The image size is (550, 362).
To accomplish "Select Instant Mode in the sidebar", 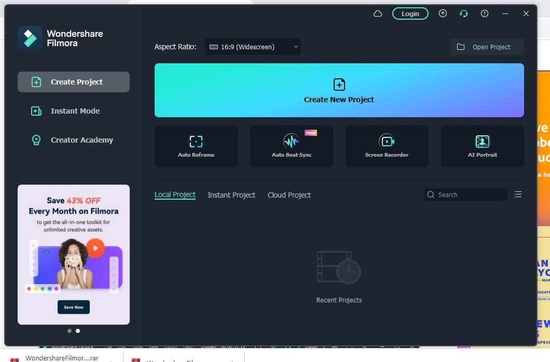I will coord(73,110).
